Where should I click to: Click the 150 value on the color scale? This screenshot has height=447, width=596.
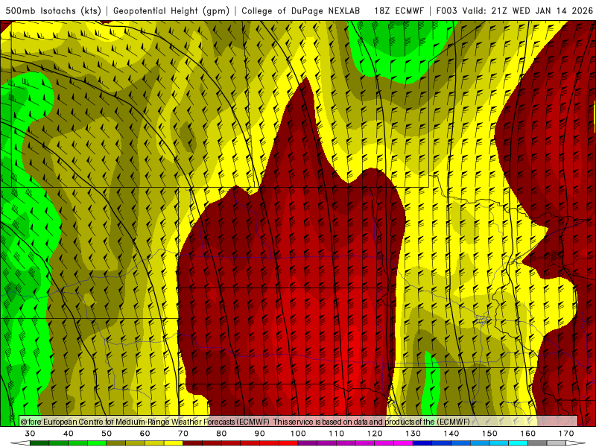[489, 434]
